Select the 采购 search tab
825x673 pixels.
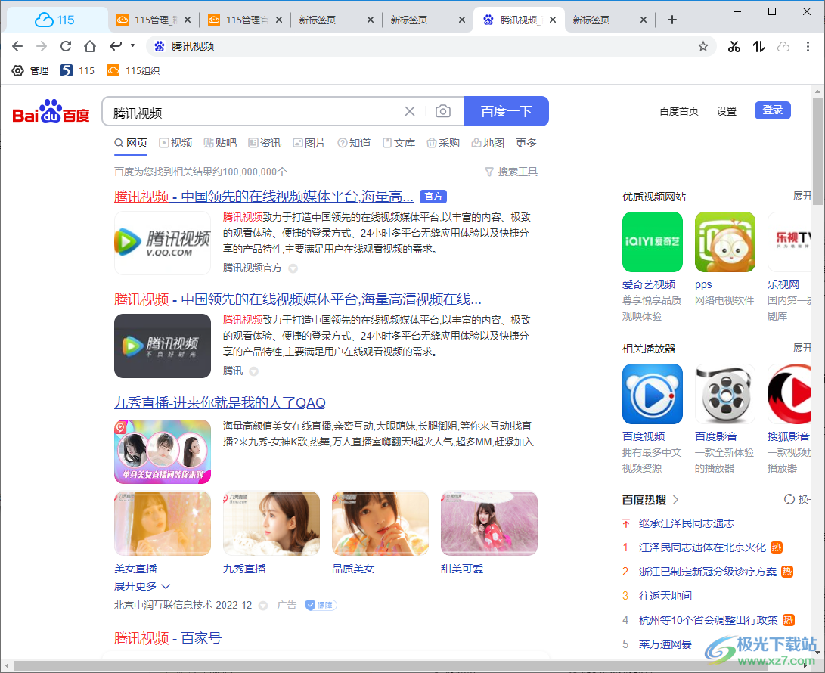pos(443,143)
